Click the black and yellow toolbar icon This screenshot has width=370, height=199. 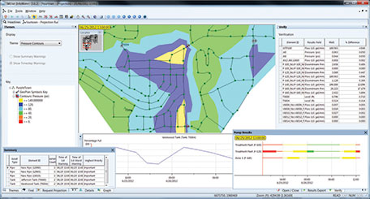click(x=71, y=17)
